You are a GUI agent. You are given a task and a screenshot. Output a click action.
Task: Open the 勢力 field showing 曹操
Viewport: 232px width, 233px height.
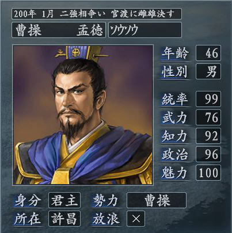click(x=157, y=200)
